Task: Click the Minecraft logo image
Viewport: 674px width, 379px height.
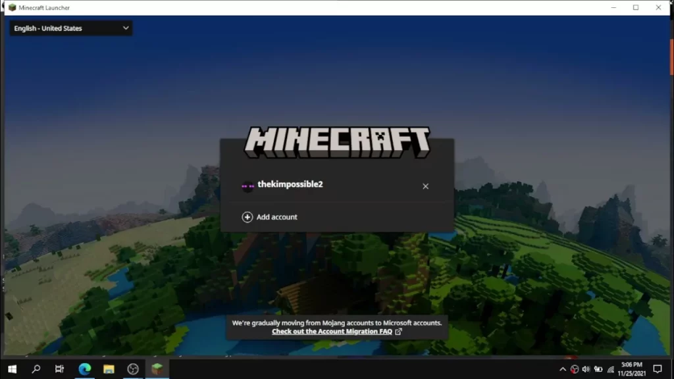Action: click(x=337, y=142)
